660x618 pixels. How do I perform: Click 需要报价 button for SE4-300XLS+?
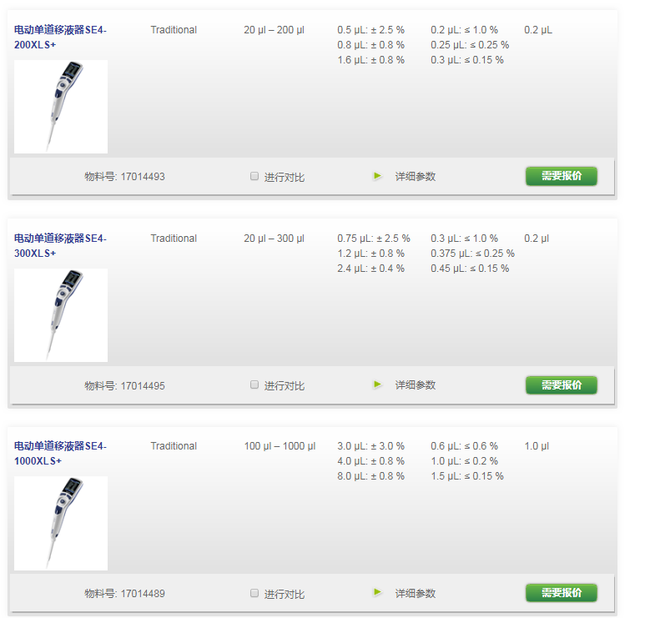(x=561, y=385)
